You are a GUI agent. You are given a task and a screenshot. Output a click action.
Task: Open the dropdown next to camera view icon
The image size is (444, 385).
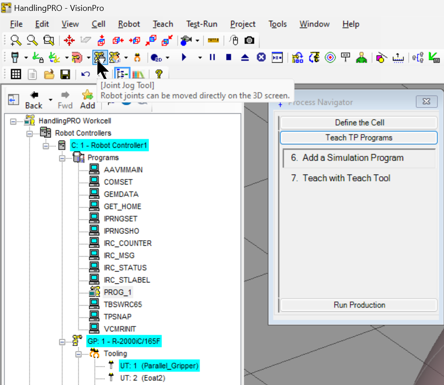pos(198,41)
